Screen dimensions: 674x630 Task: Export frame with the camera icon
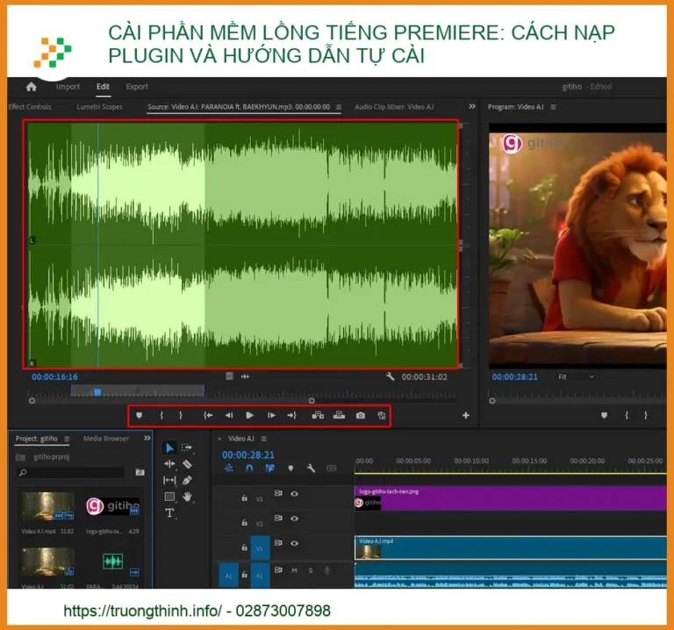[360, 416]
